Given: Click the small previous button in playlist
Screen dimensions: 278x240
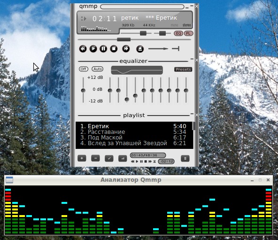Looking at the screenshot, I should point(132,162).
